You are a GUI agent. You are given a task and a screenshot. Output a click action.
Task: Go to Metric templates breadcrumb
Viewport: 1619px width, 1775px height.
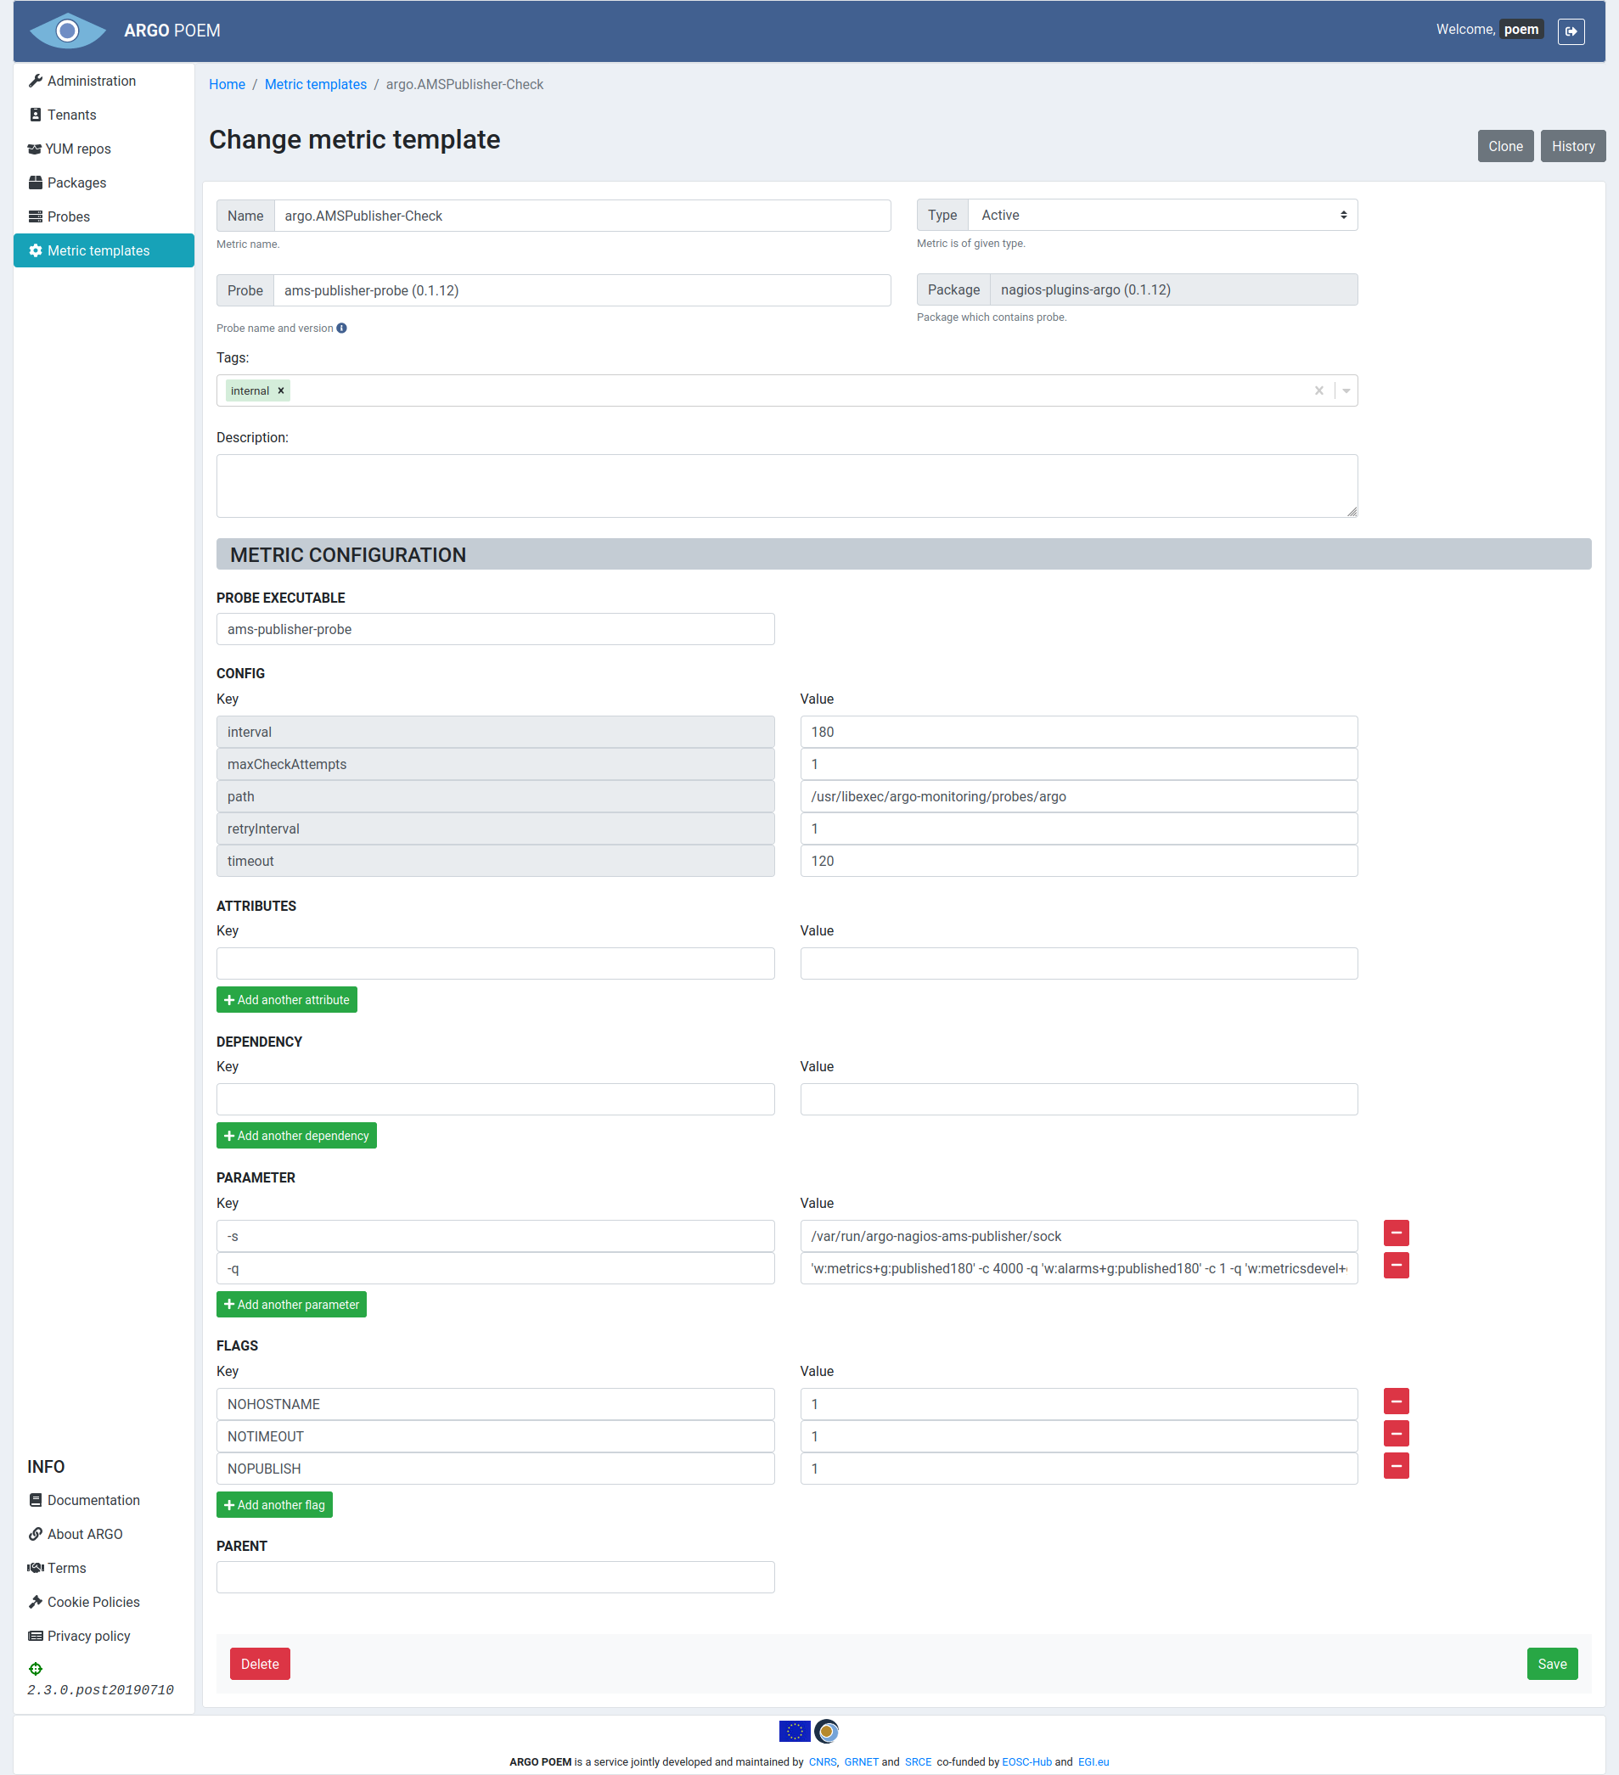pos(315,85)
